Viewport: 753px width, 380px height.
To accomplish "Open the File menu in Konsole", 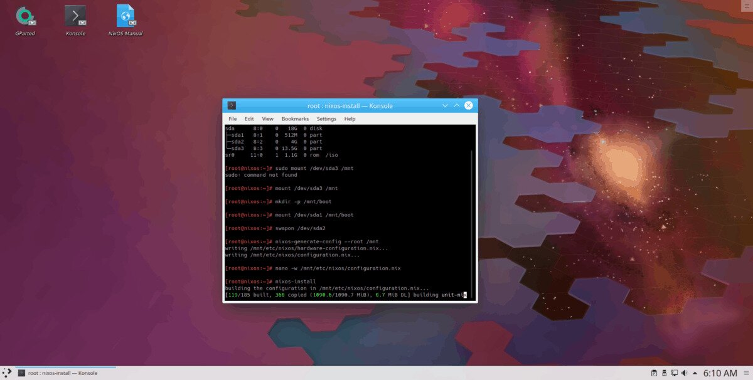I will click(x=232, y=119).
